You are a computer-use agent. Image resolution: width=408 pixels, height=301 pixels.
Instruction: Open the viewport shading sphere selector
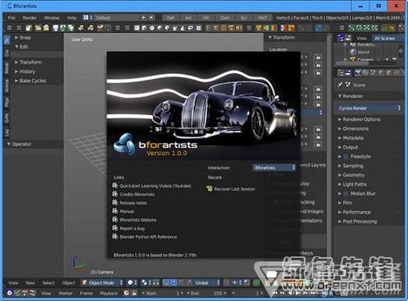click(x=132, y=283)
